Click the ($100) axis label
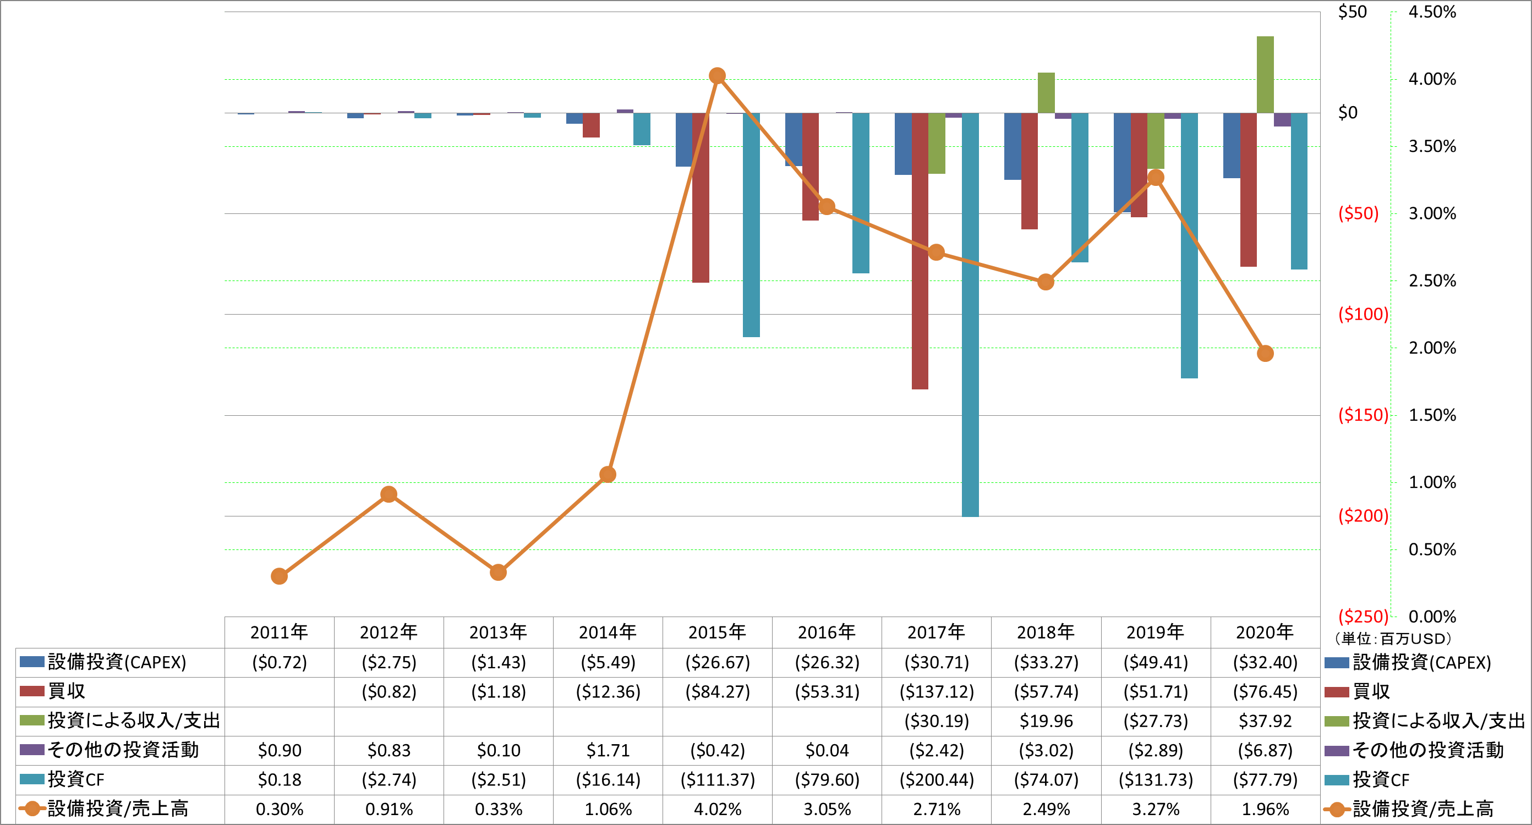Image resolution: width=1532 pixels, height=825 pixels. click(1363, 314)
